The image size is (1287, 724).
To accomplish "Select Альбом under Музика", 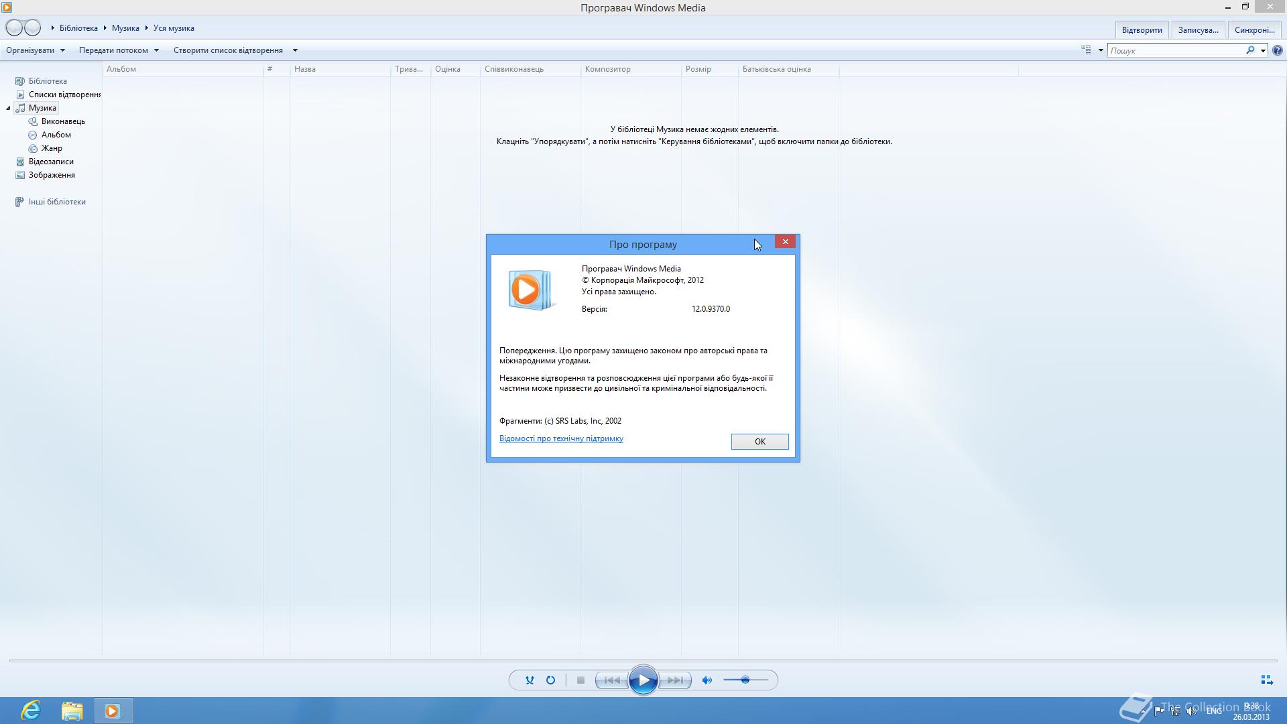I will (x=56, y=135).
